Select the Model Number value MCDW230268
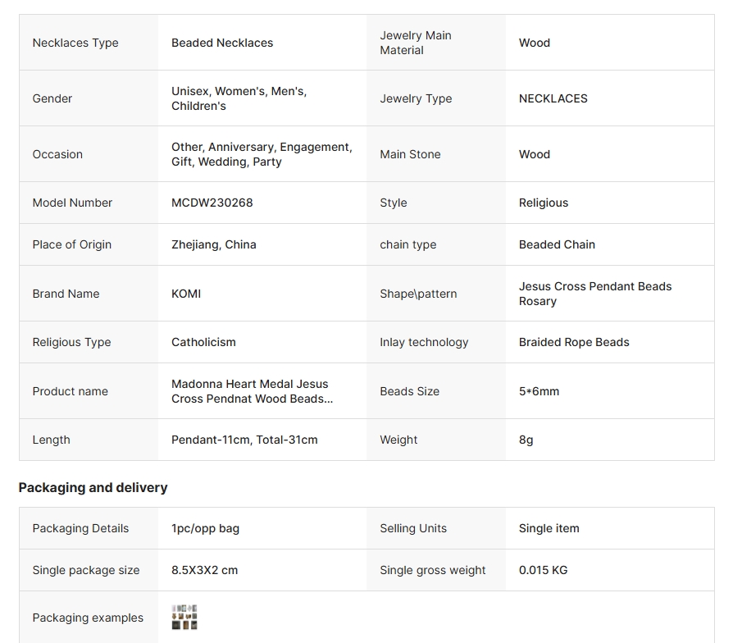This screenshot has height=643, width=733. (212, 203)
